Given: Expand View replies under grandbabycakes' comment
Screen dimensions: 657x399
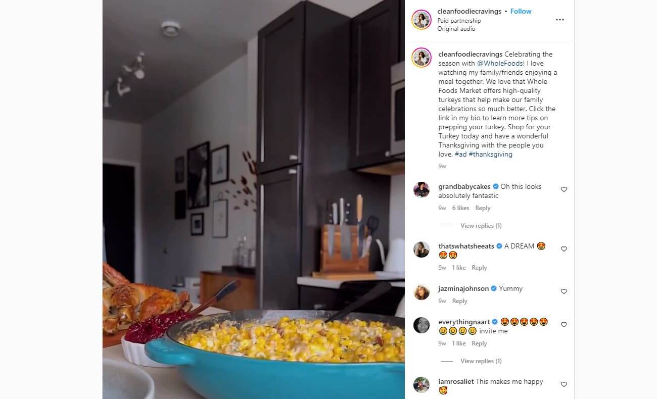Looking at the screenshot, I should (481, 226).
